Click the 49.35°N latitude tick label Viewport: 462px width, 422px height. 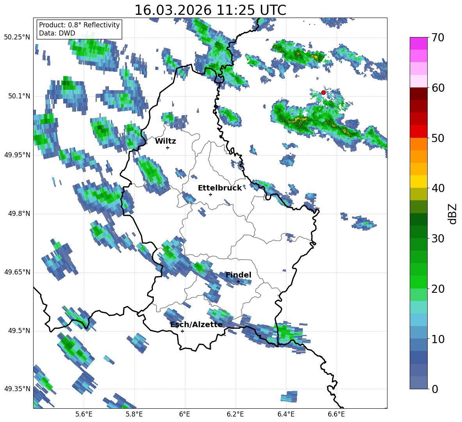17,389
